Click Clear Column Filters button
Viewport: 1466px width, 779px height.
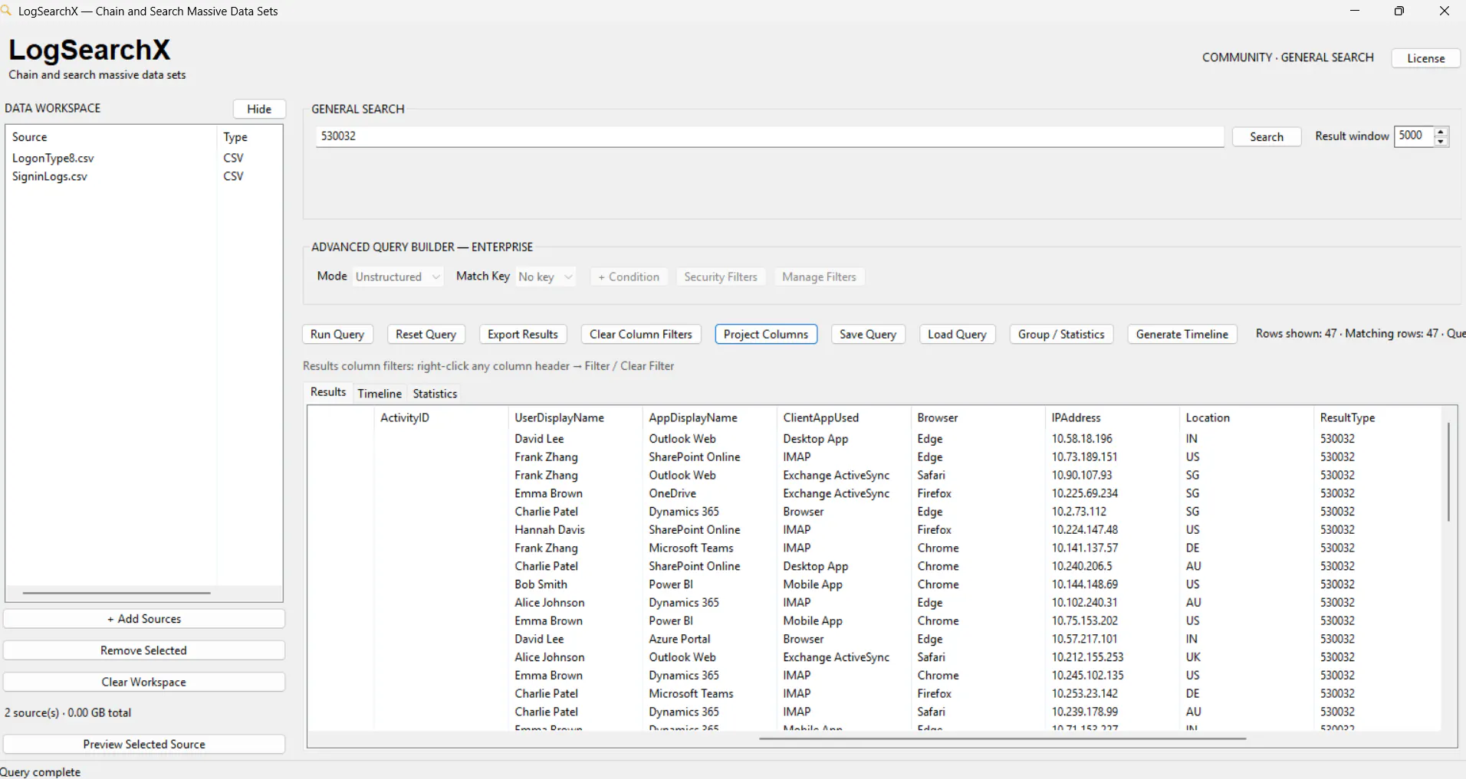pyautogui.click(x=641, y=334)
